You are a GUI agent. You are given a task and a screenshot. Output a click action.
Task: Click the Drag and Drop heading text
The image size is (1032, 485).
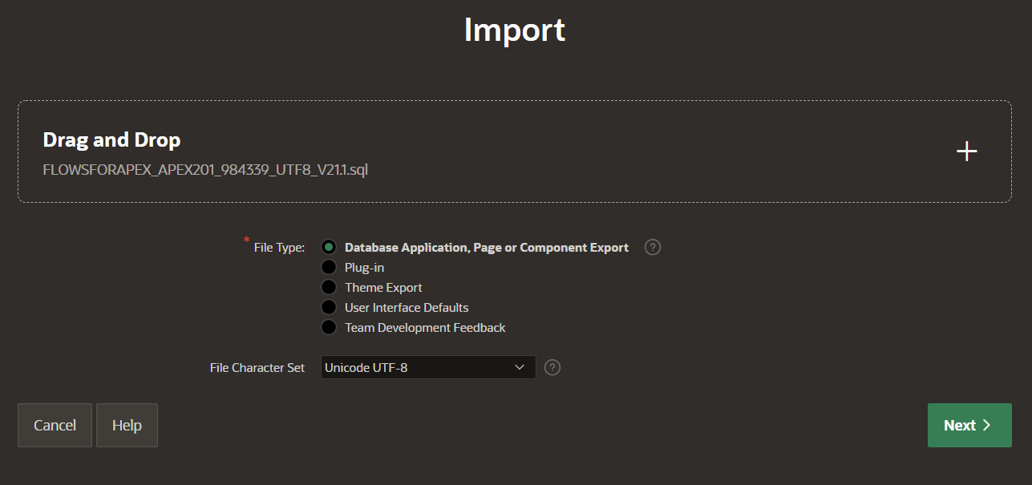[111, 140]
